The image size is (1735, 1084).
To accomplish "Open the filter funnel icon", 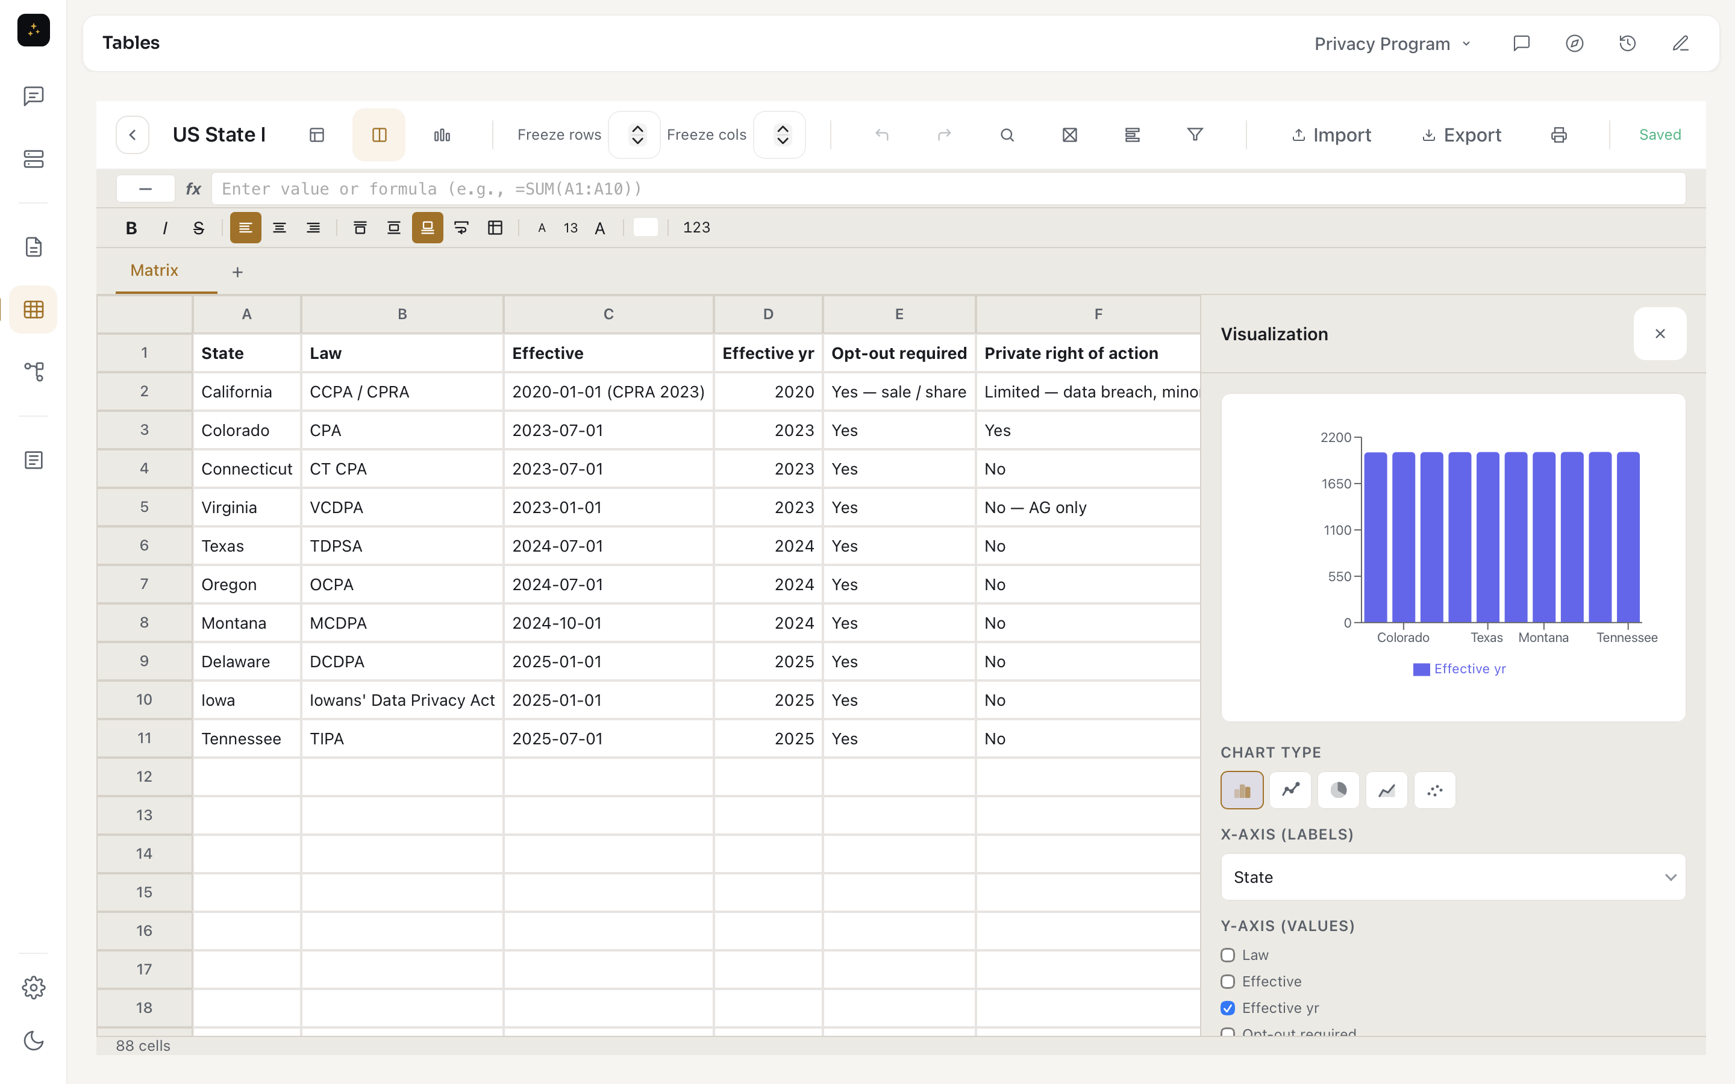I will coord(1195,135).
